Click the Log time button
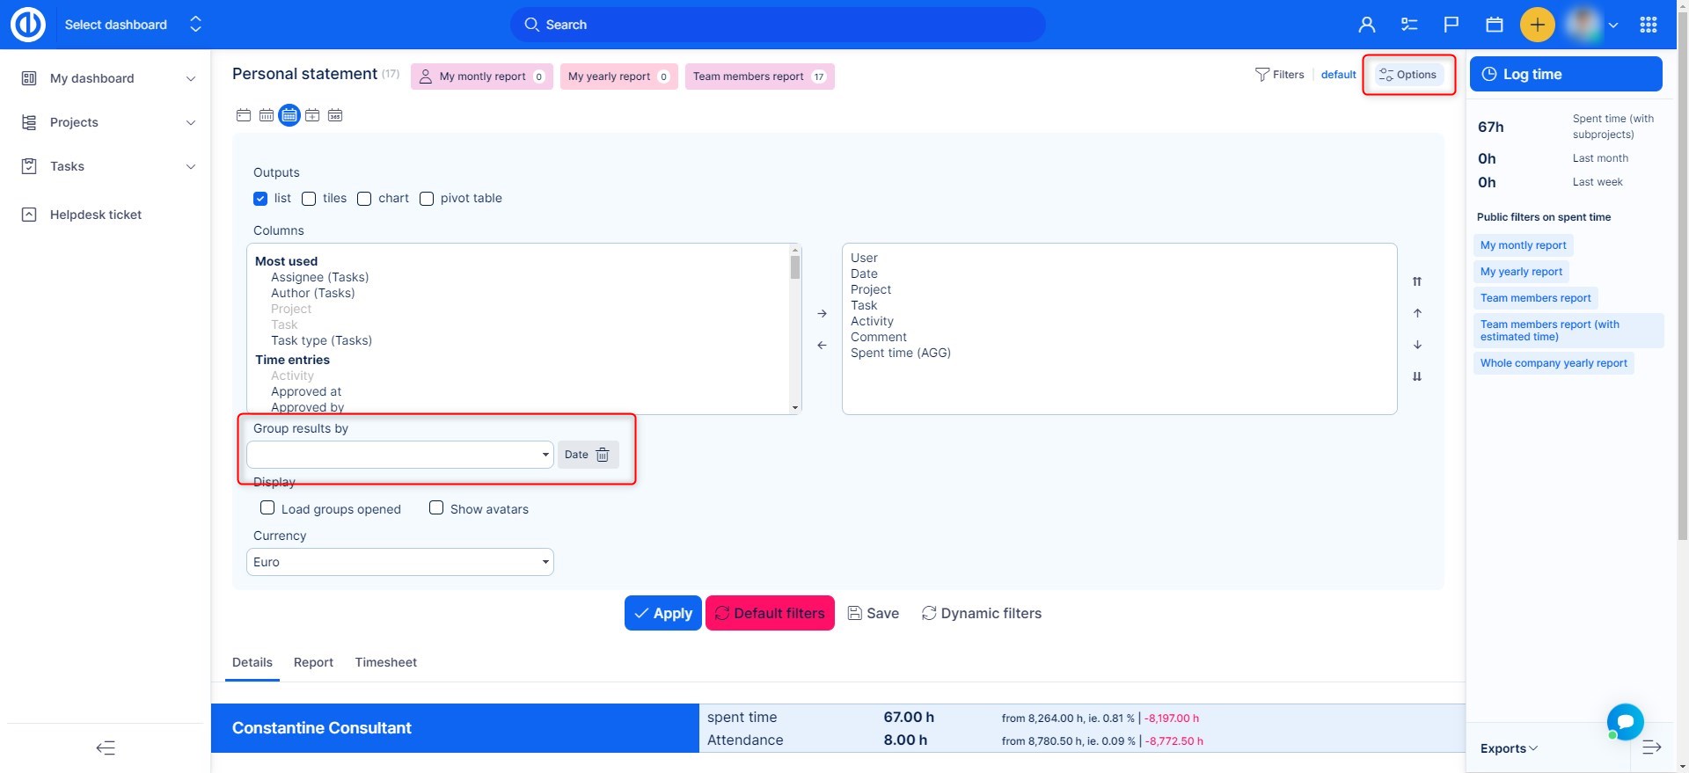1689x773 pixels. (x=1565, y=75)
